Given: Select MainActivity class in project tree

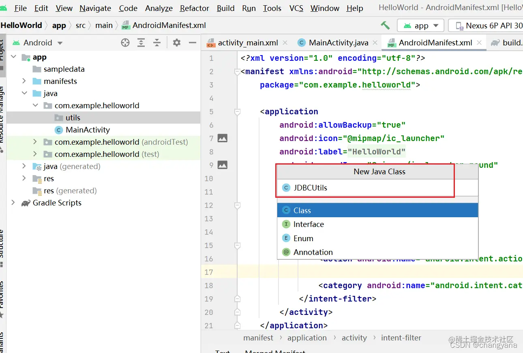Looking at the screenshot, I should pos(88,130).
